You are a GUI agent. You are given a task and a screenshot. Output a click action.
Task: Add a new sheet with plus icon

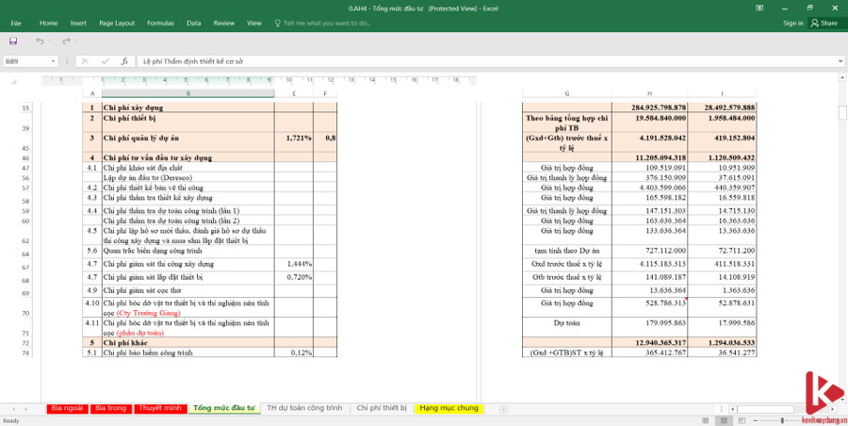click(503, 408)
